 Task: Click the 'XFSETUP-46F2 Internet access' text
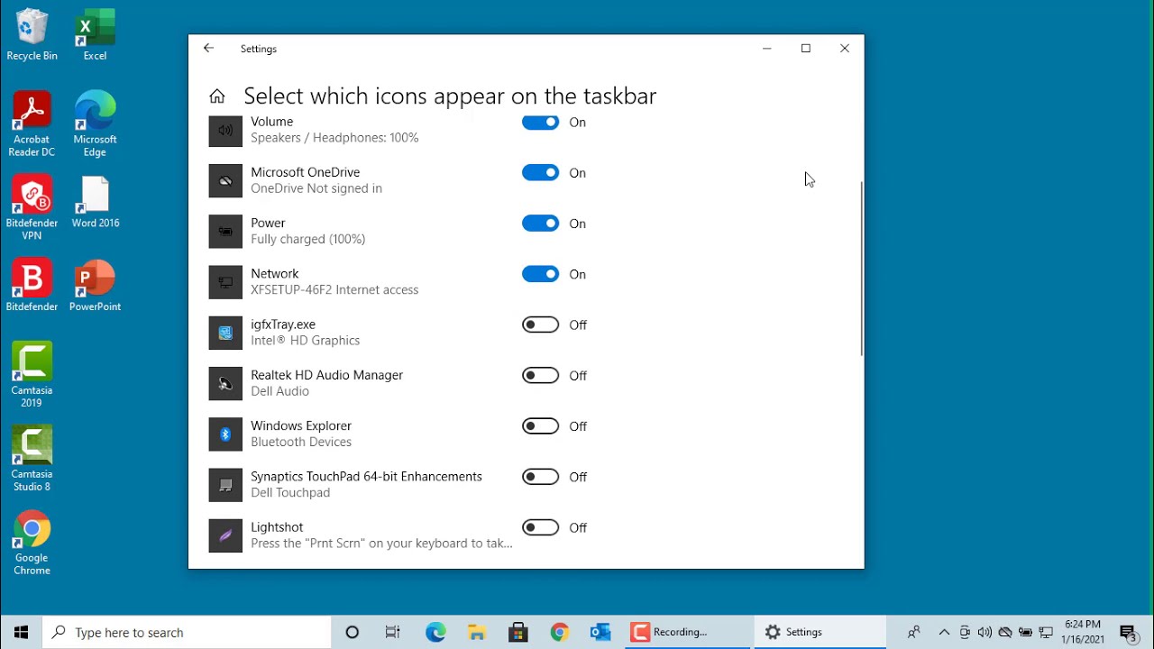point(334,290)
